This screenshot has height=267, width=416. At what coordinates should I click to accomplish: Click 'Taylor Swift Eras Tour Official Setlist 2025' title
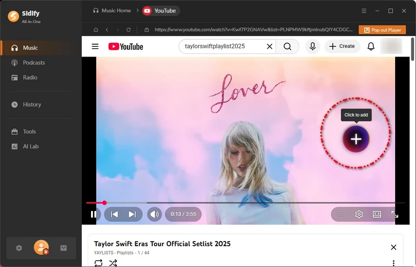click(162, 244)
